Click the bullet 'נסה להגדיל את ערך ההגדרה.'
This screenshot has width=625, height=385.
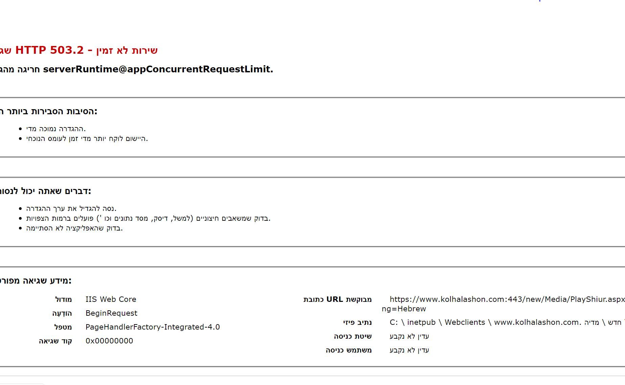(71, 209)
